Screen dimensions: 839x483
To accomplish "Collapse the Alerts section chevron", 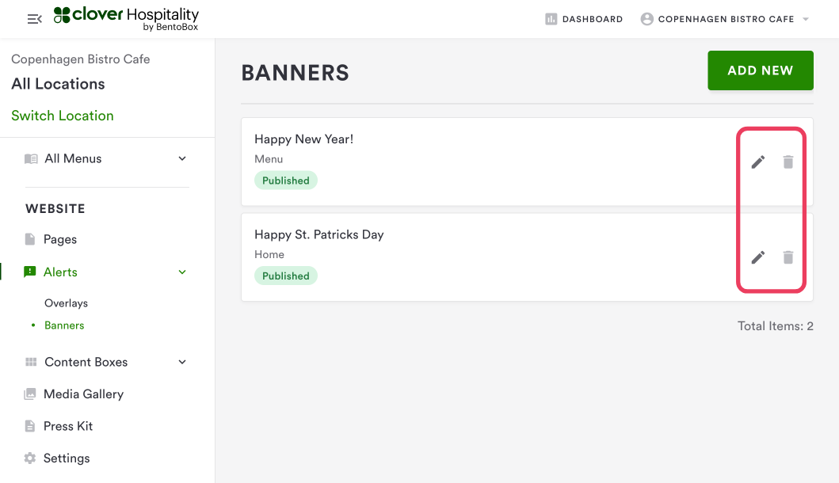I will point(182,272).
